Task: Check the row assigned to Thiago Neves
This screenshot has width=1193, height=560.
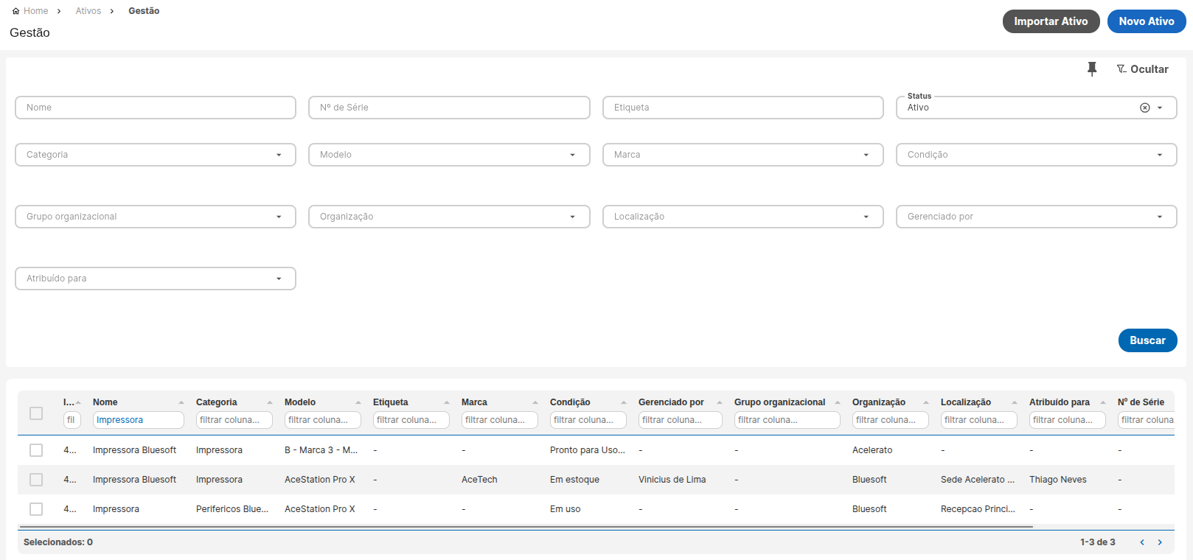Action: (x=36, y=480)
